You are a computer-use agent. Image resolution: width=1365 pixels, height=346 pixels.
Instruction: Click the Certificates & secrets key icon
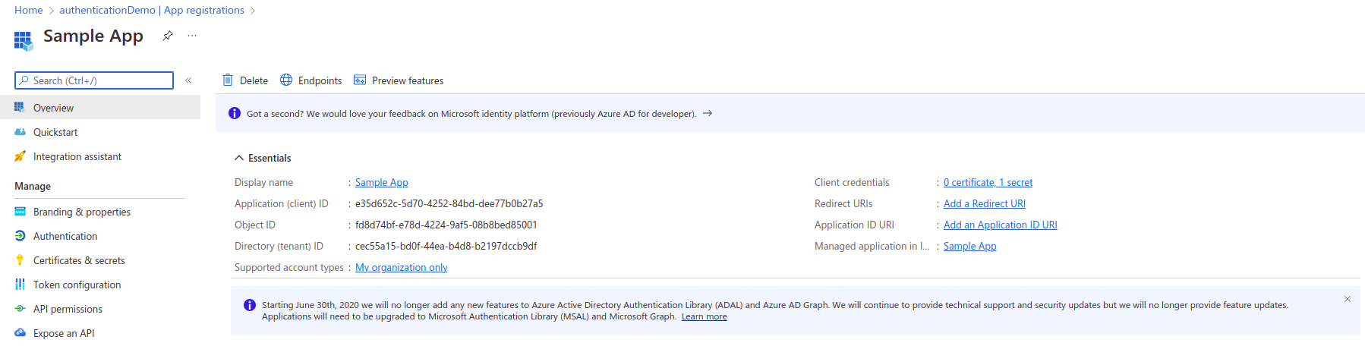pos(20,260)
